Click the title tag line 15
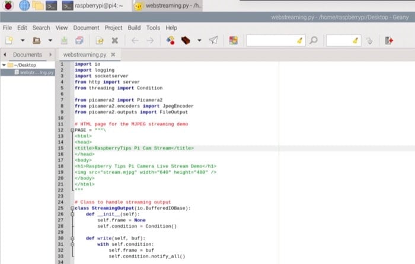The height and width of the screenshot is (264, 415). (134, 148)
